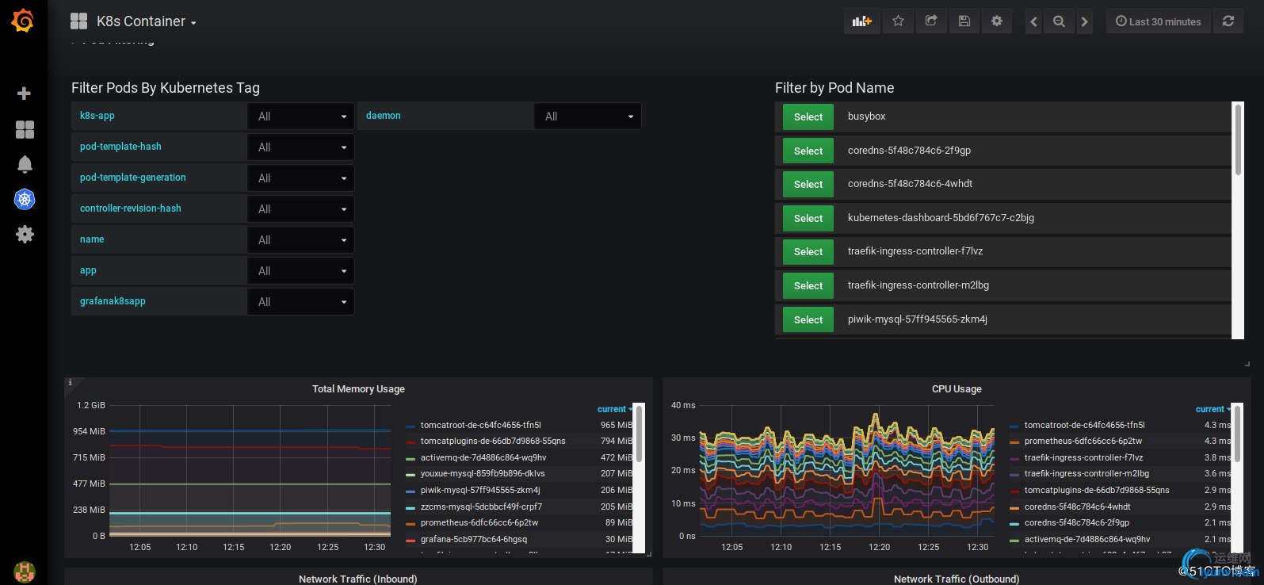Open the pod-template-hash All dropdown

(x=300, y=147)
